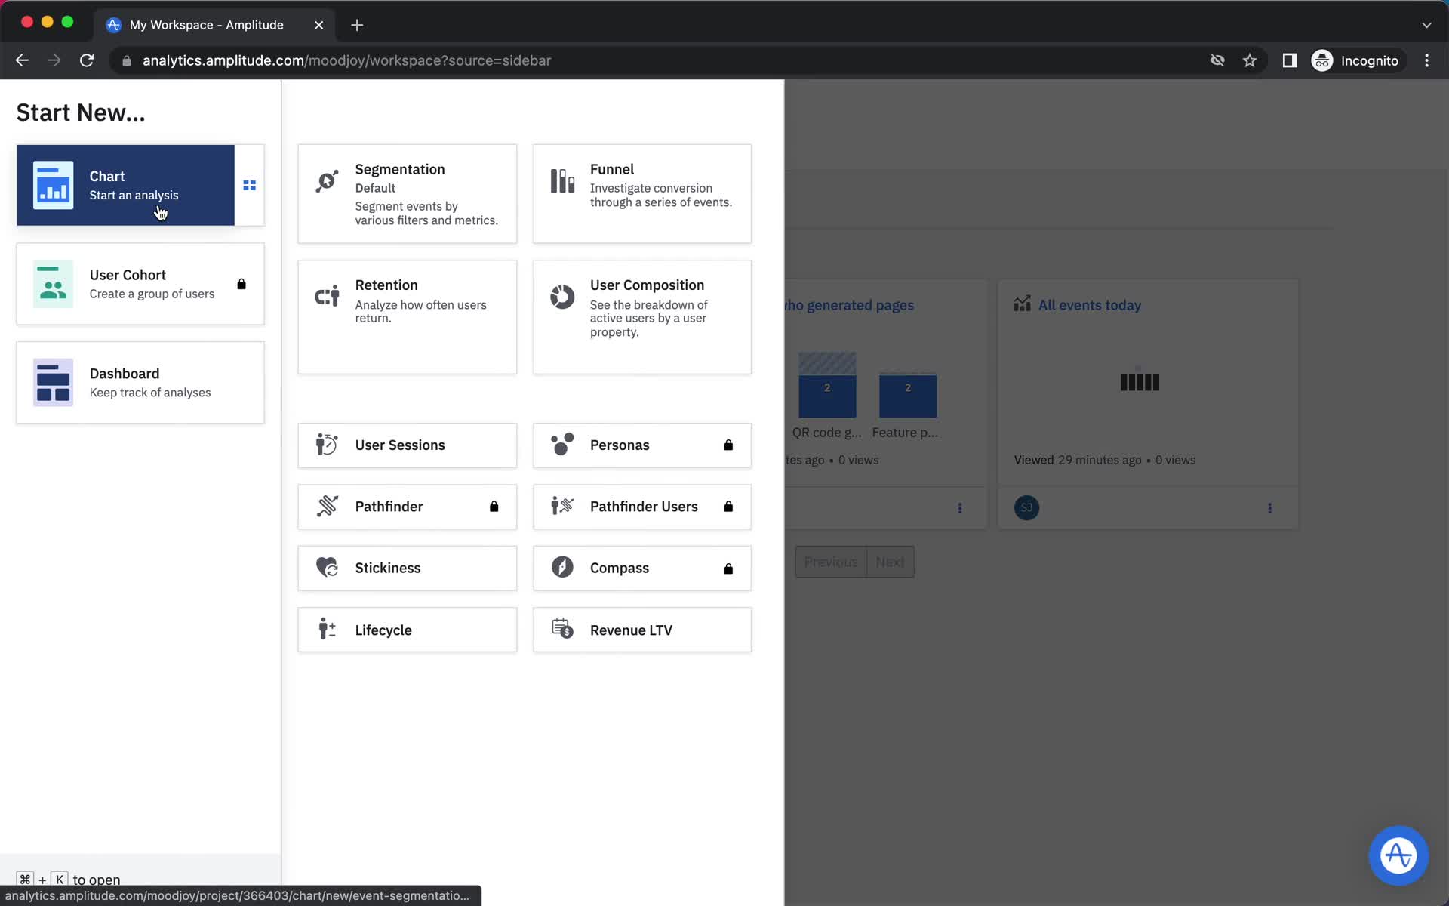The width and height of the screenshot is (1449, 906).
Task: Click the User Sessions menu item
Action: click(407, 445)
